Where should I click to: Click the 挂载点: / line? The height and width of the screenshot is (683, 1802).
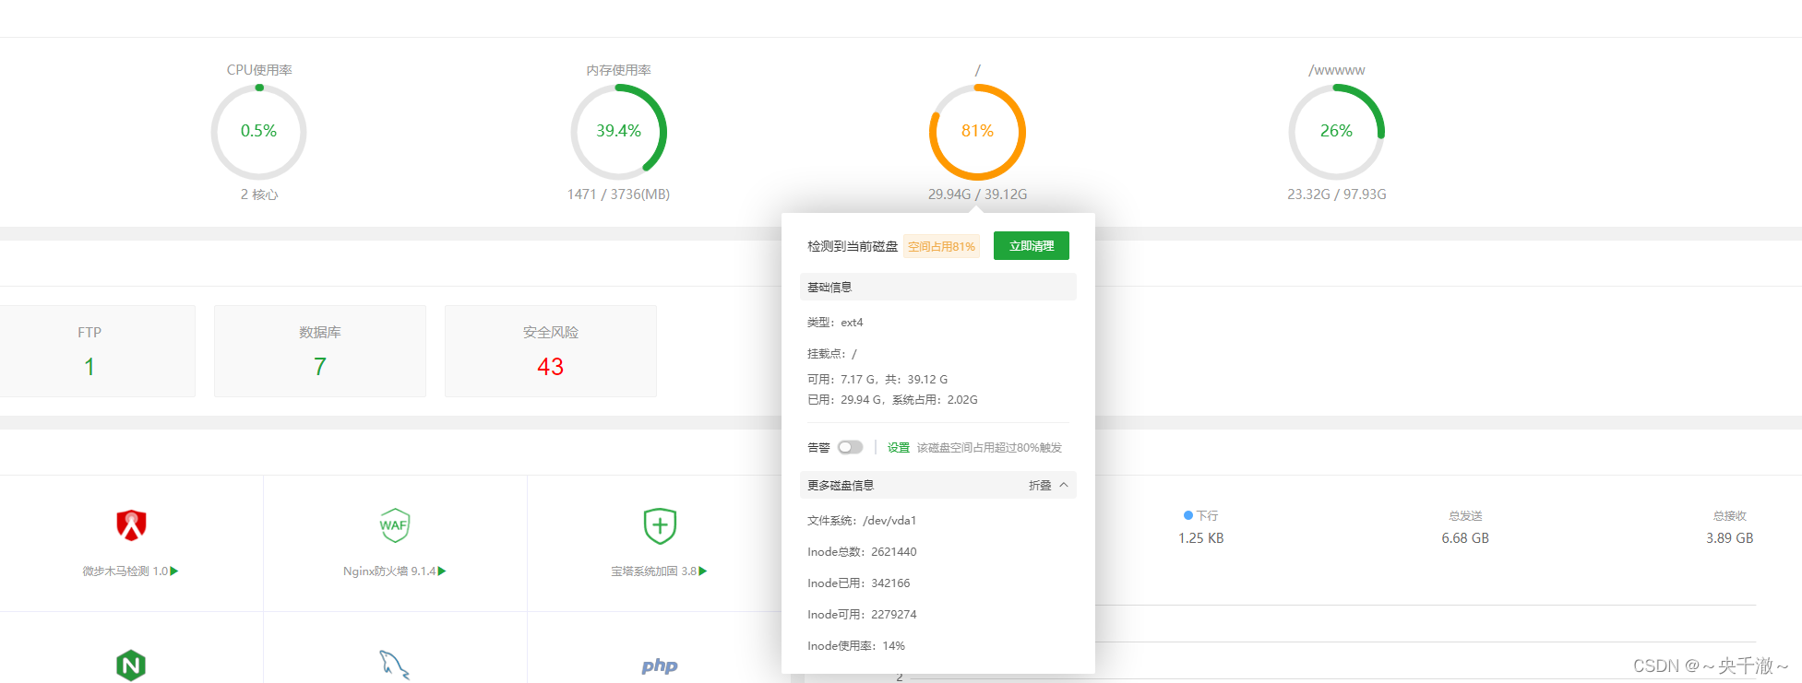tap(831, 354)
